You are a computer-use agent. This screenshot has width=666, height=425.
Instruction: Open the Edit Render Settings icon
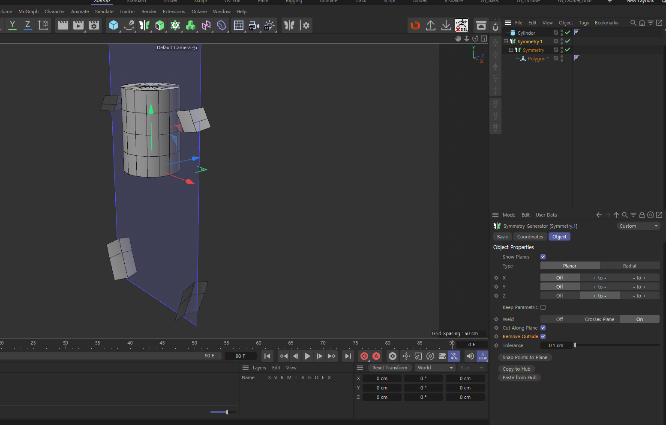click(x=94, y=25)
